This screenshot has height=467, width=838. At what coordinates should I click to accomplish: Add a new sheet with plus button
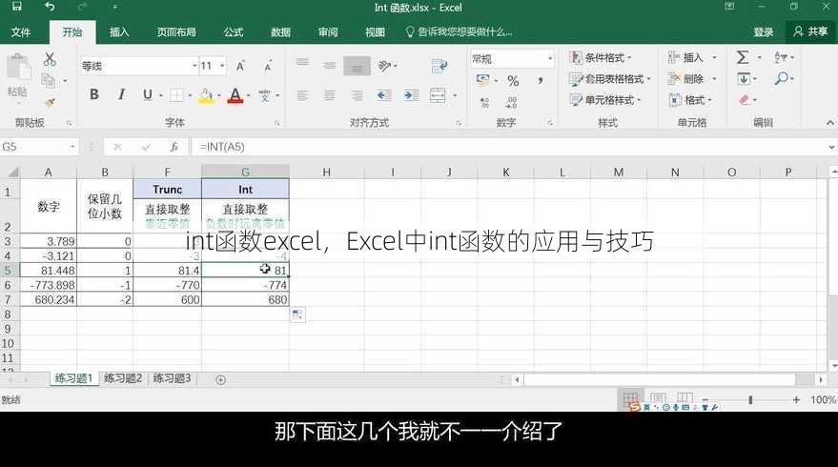tap(221, 379)
